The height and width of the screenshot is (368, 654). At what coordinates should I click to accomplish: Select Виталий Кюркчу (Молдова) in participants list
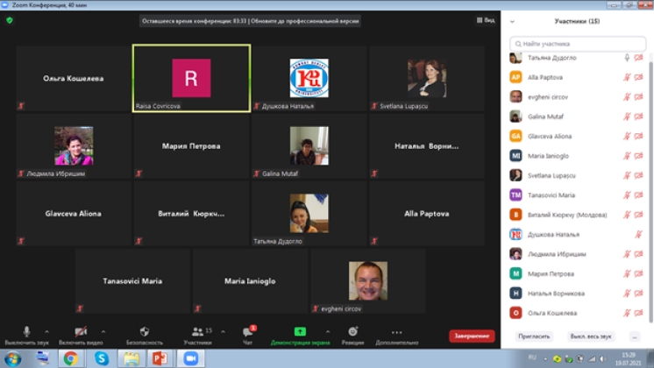click(567, 215)
